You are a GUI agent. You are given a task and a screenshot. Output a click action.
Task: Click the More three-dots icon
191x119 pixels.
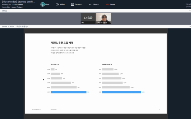pyautogui.click(x=91, y=4)
